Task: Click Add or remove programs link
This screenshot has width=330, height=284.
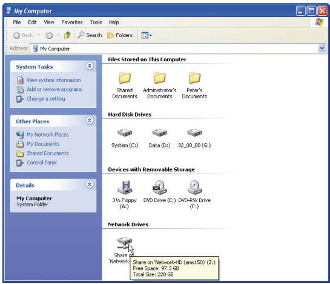Action: (54, 89)
